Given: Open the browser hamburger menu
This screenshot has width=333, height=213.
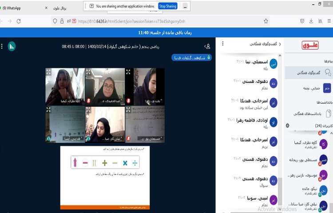Looking at the screenshot, I should pyautogui.click(x=329, y=21).
